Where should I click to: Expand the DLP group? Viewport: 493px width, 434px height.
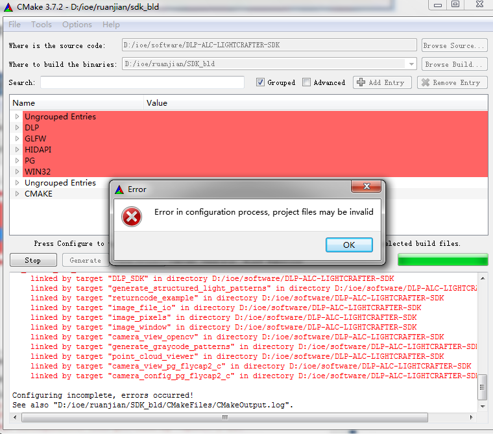(x=17, y=127)
